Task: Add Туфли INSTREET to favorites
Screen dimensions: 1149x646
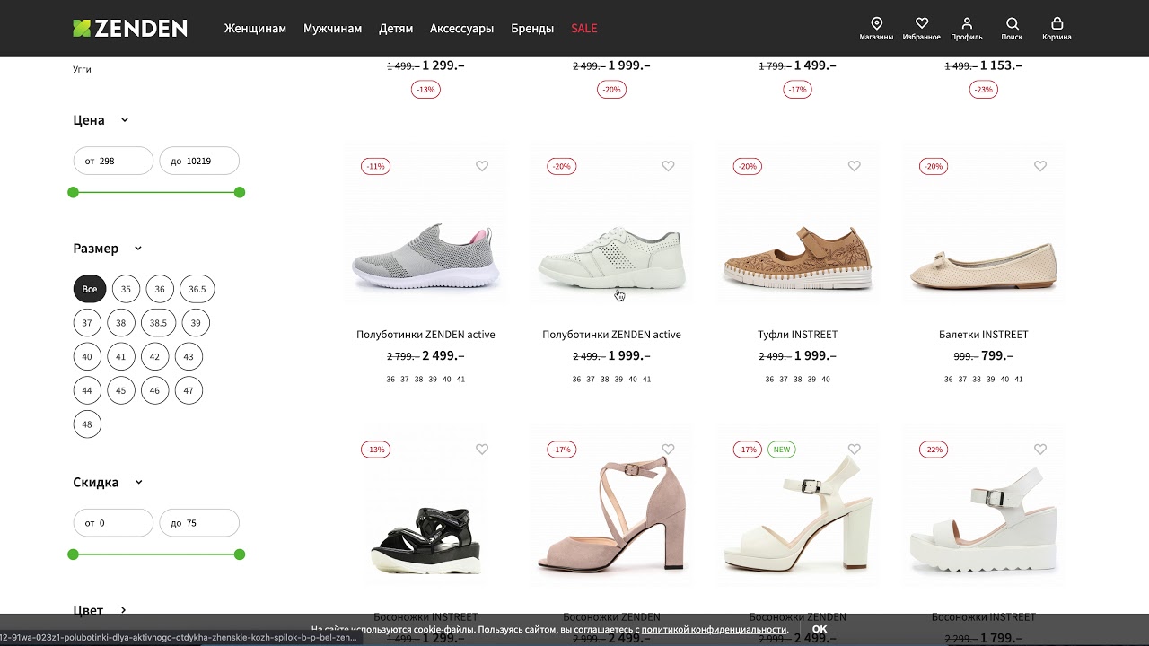Action: (854, 166)
